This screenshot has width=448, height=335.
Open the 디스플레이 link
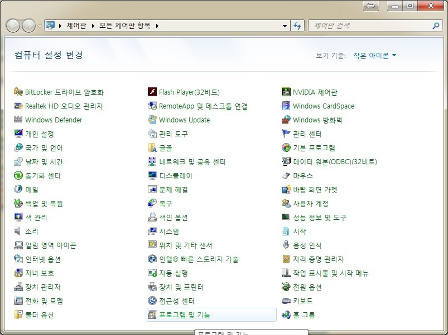[x=176, y=176]
